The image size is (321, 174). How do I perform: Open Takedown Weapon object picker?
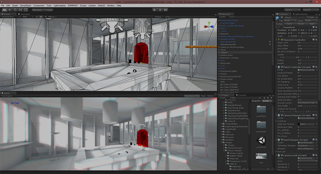click(x=317, y=146)
